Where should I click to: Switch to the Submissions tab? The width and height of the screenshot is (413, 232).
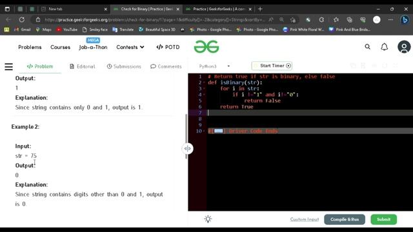124,66
